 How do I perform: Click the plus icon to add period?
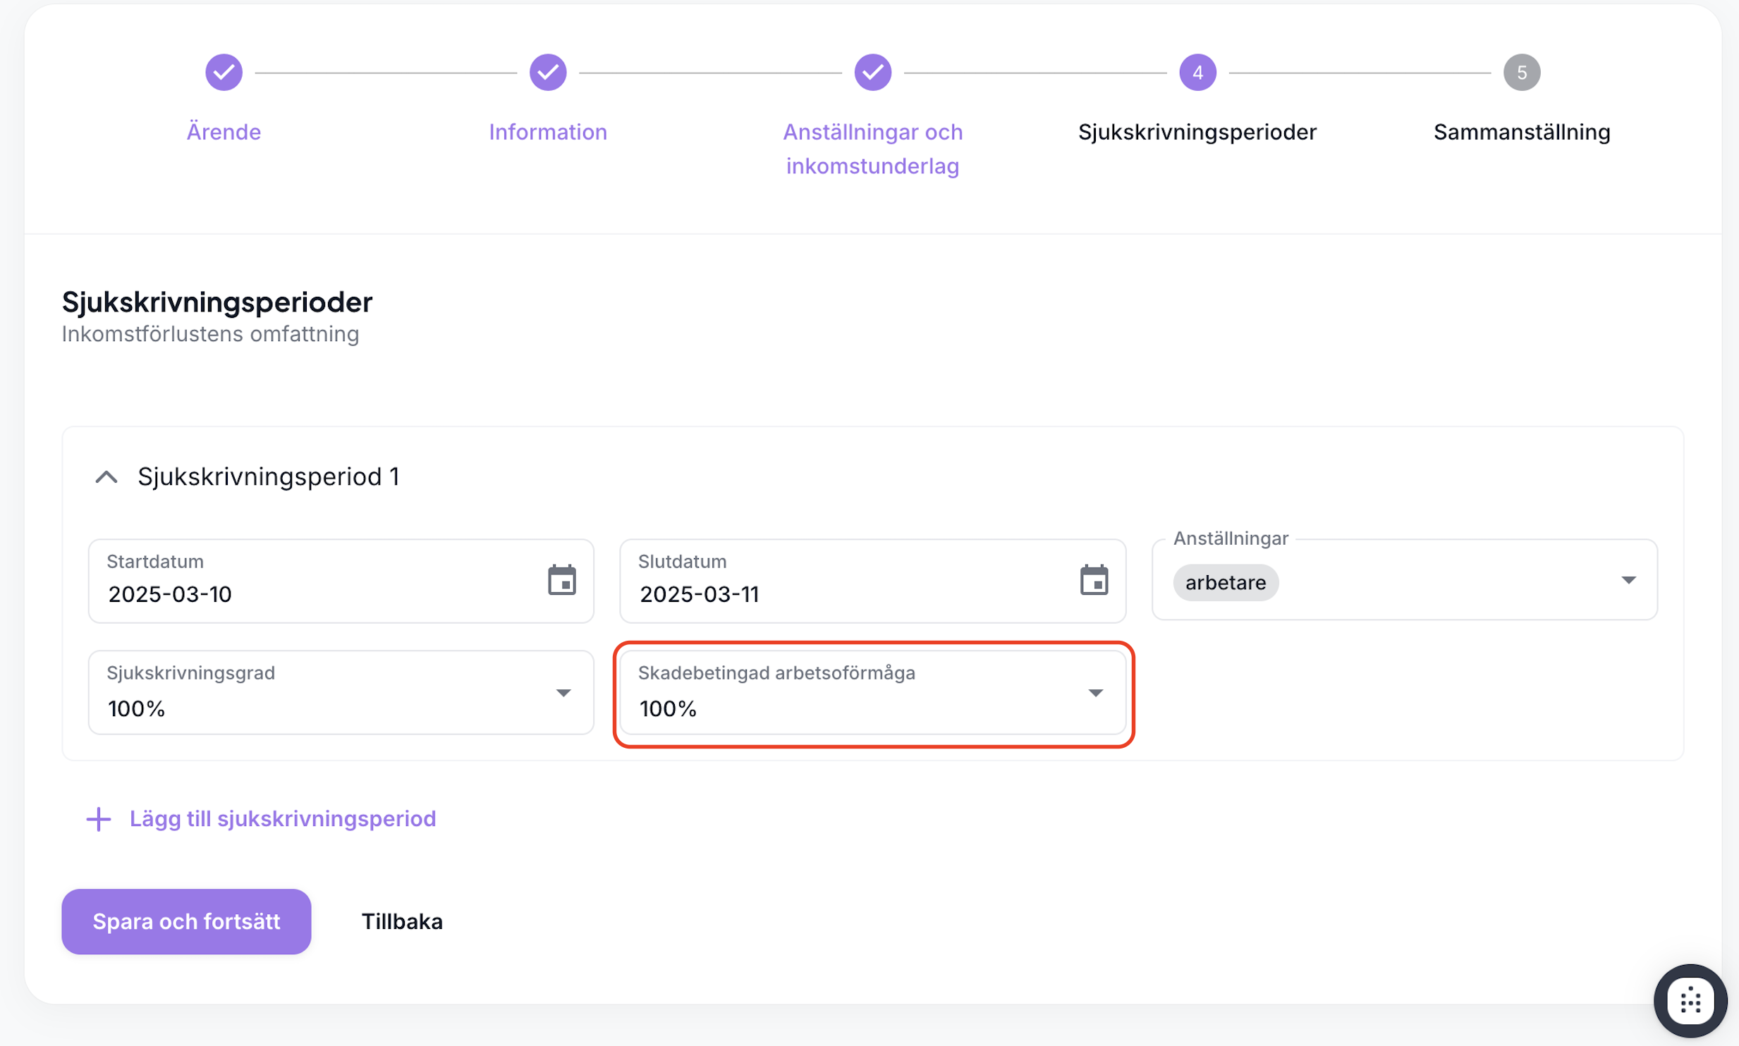pos(99,819)
